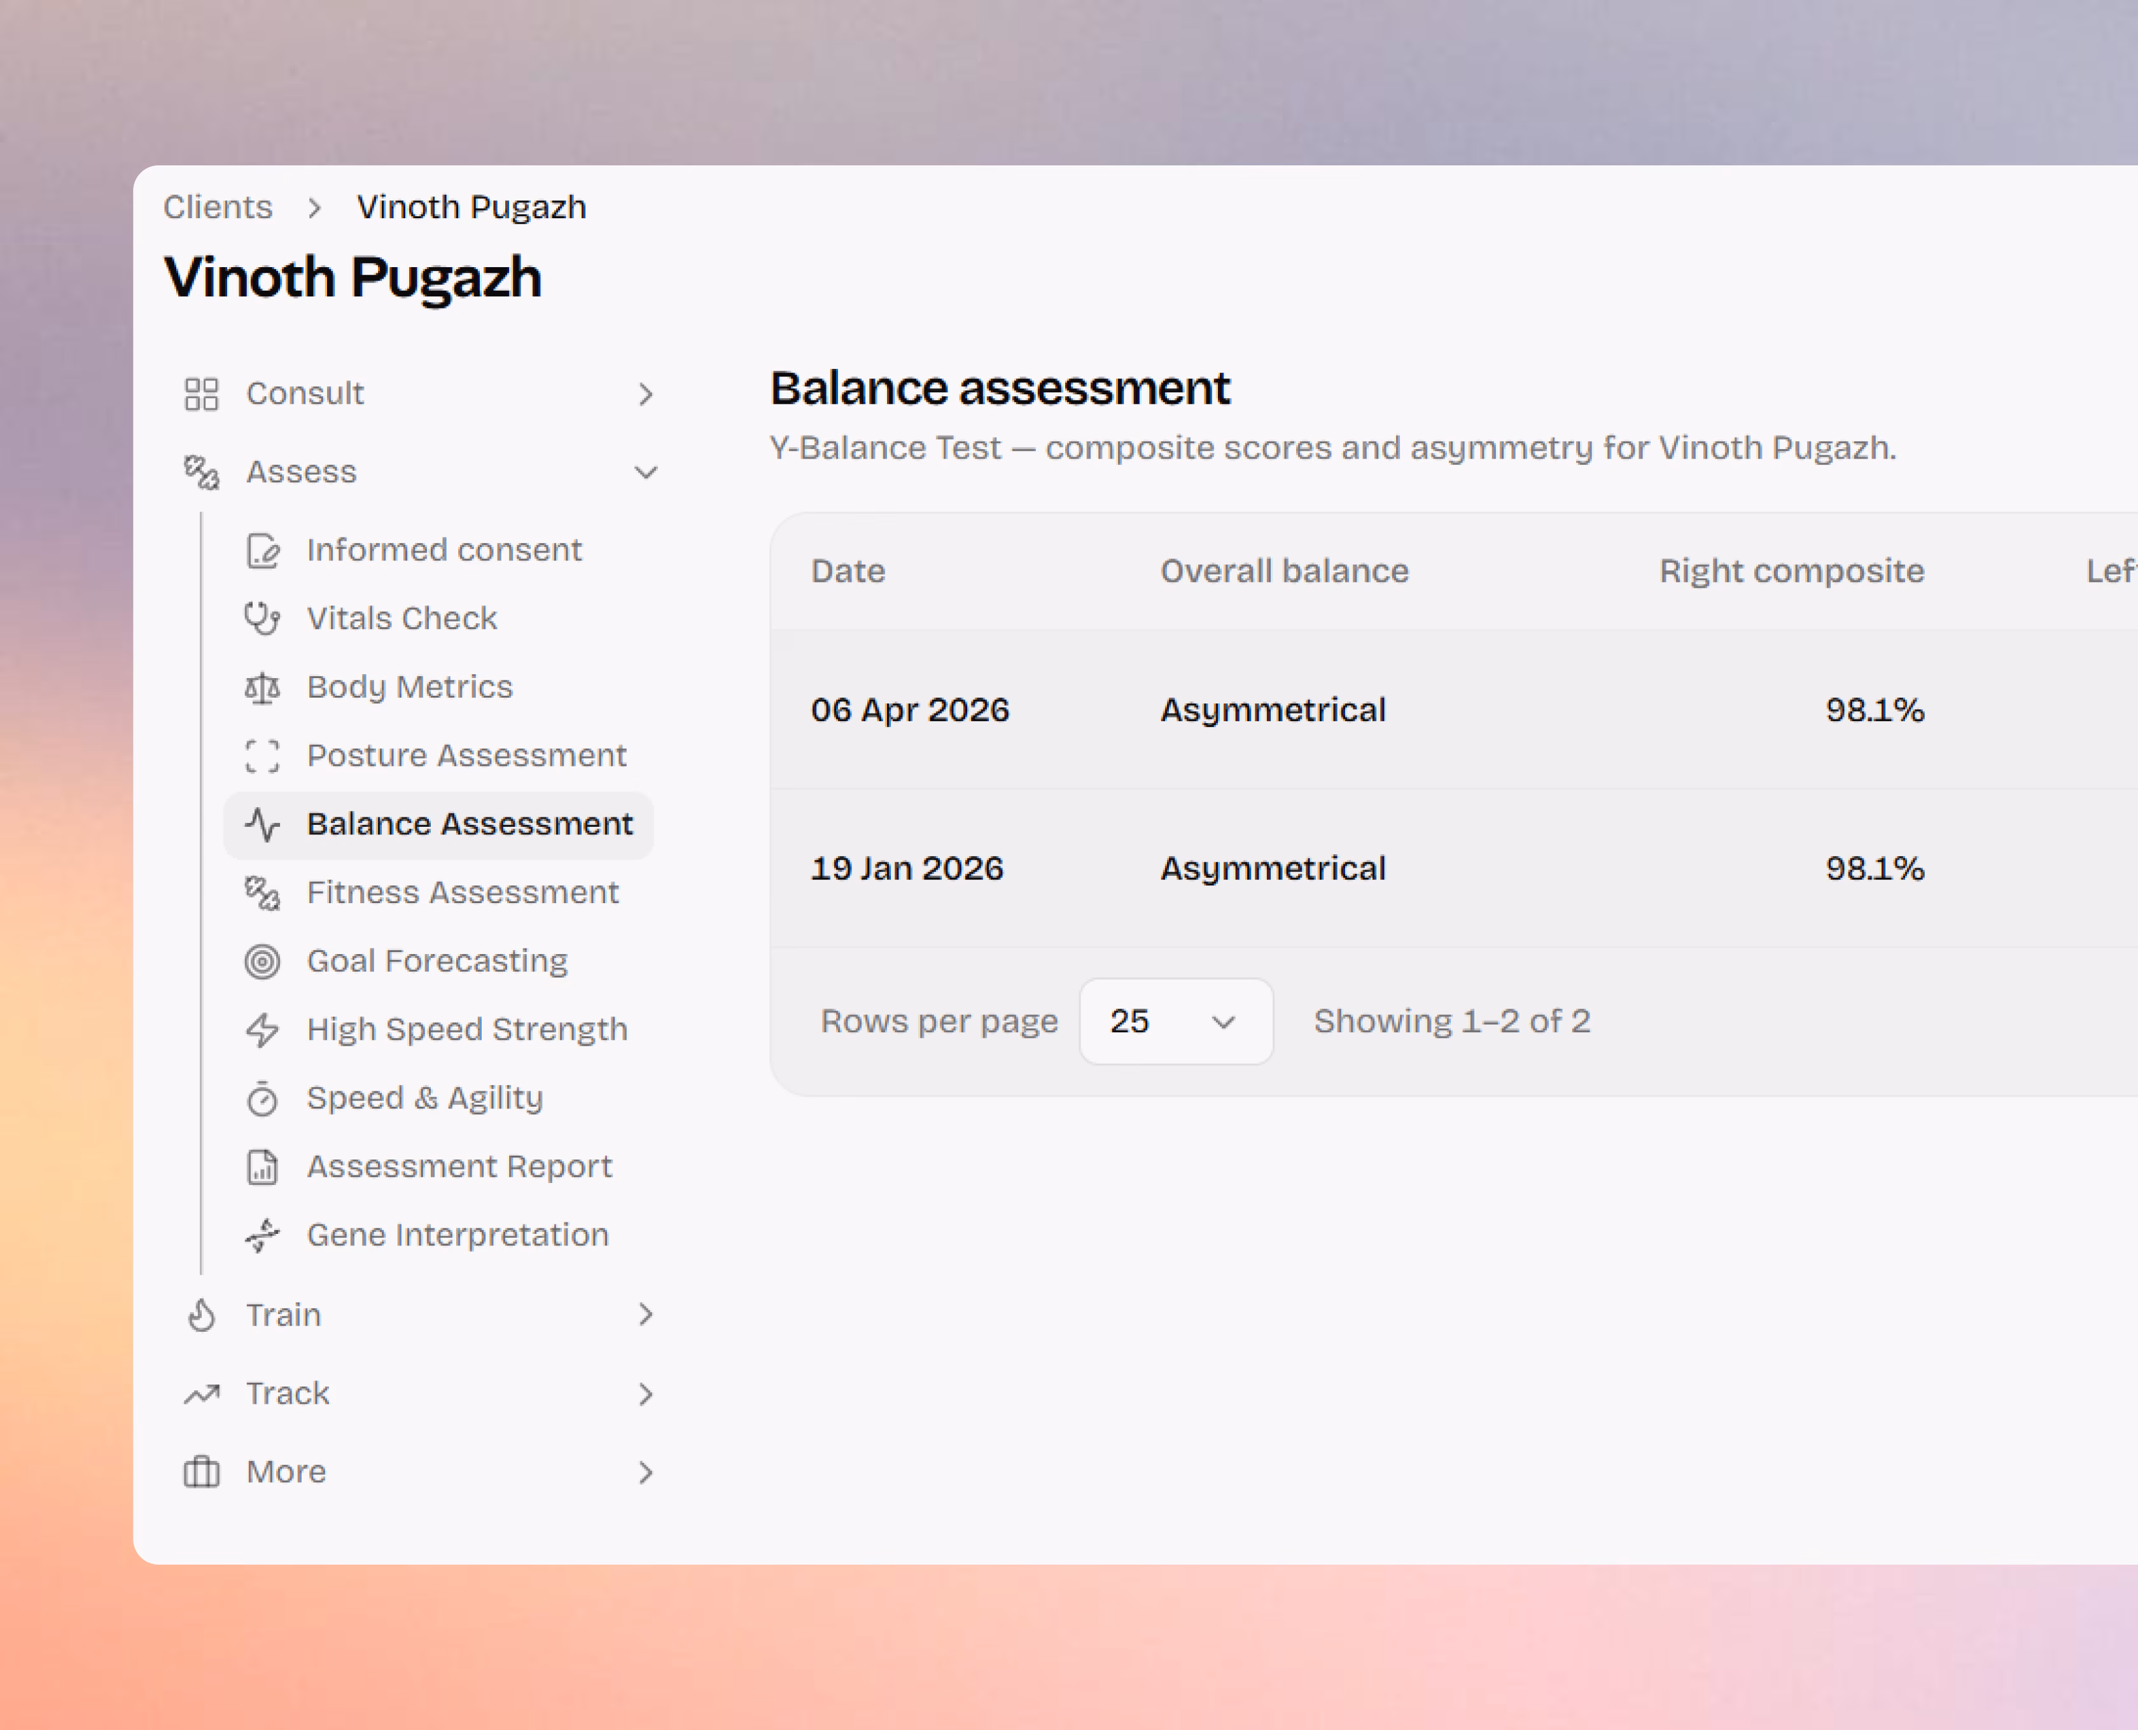The width and height of the screenshot is (2138, 1730).
Task: Go to Speed & Agility
Action: point(438,1098)
